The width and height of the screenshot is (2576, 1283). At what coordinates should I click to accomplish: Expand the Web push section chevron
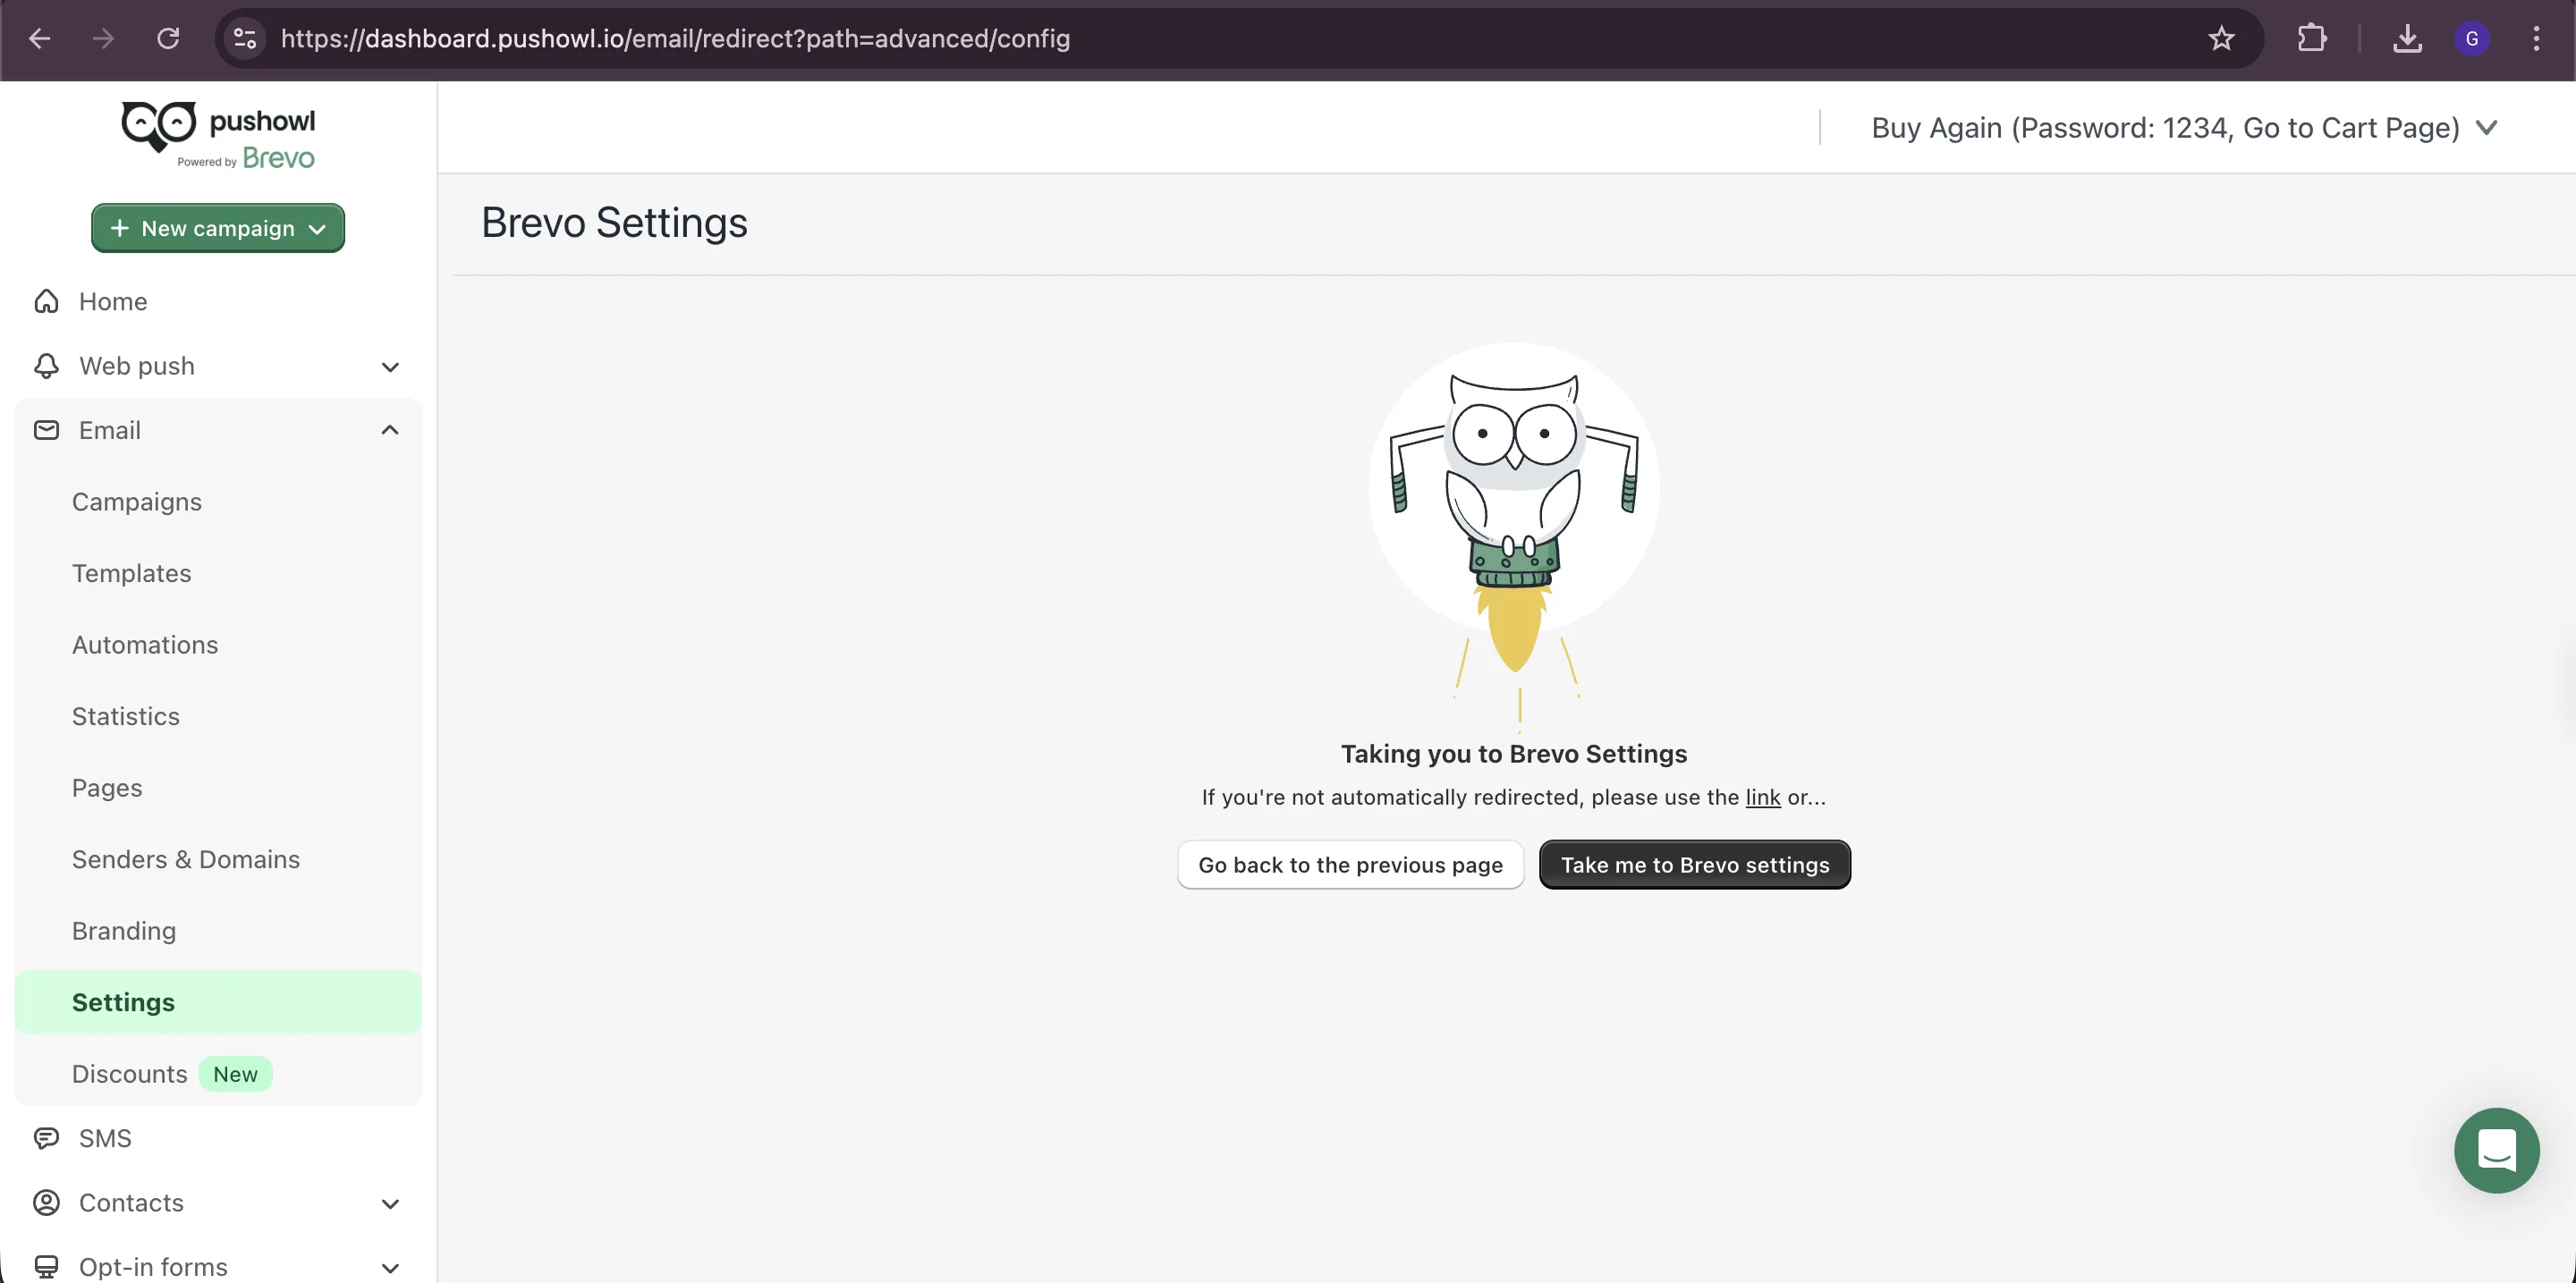point(390,367)
